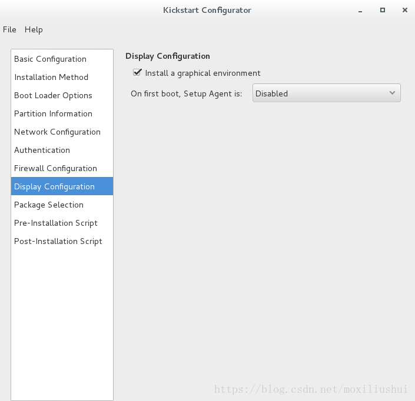The image size is (415, 401).
Task: Click the dropdown arrow next to Disabled
Action: click(392, 93)
